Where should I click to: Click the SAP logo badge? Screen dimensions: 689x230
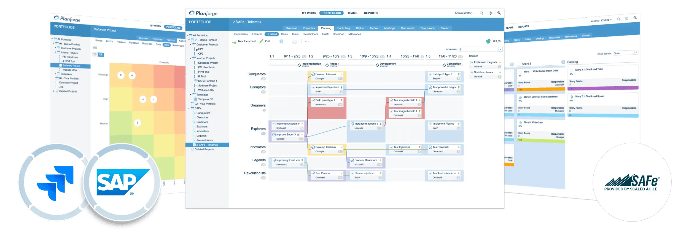click(x=122, y=182)
